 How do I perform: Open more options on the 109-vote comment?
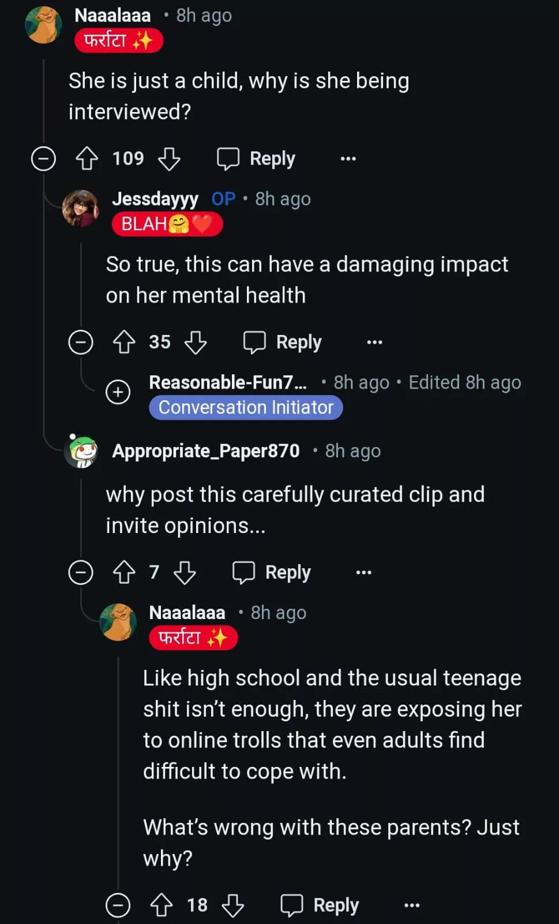pyautogui.click(x=348, y=158)
